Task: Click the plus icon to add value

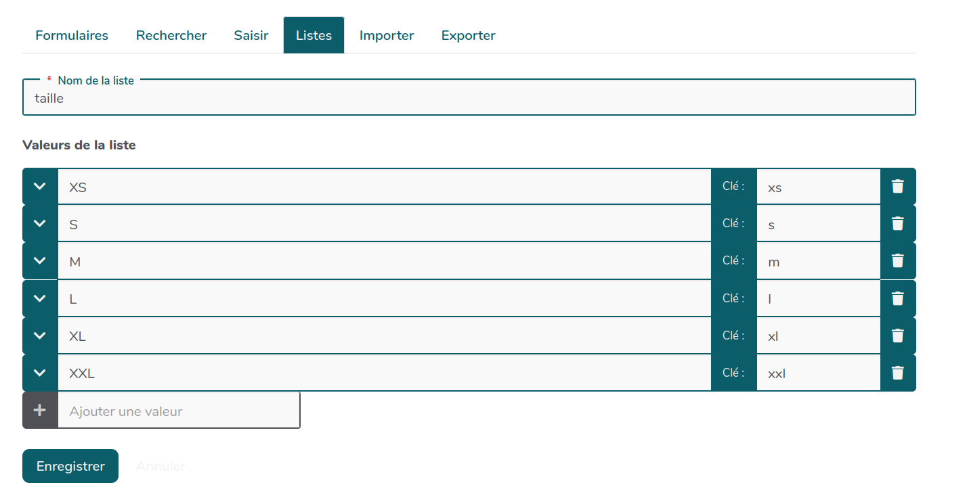Action: point(40,410)
